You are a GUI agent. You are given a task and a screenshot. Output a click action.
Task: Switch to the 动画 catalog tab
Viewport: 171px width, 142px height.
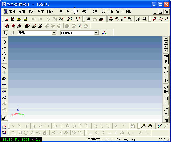click(166, 111)
